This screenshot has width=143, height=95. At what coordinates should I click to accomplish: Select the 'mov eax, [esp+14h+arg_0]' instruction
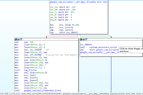31,73
